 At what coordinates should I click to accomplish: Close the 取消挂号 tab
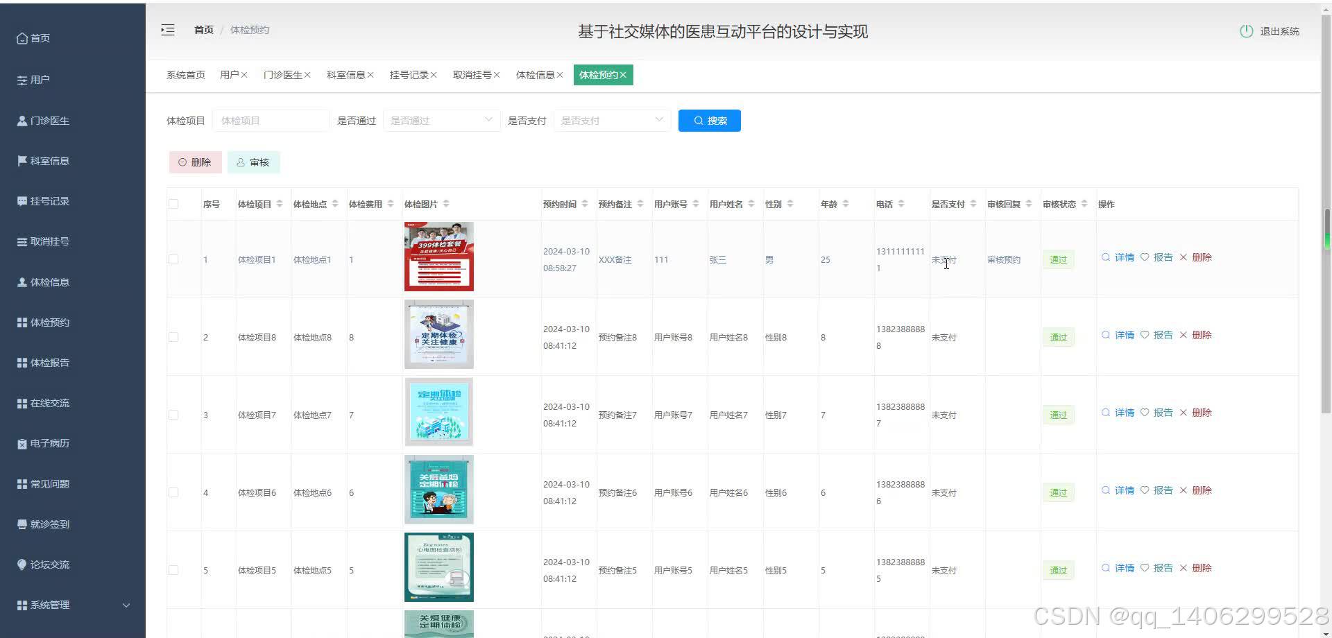coord(497,75)
